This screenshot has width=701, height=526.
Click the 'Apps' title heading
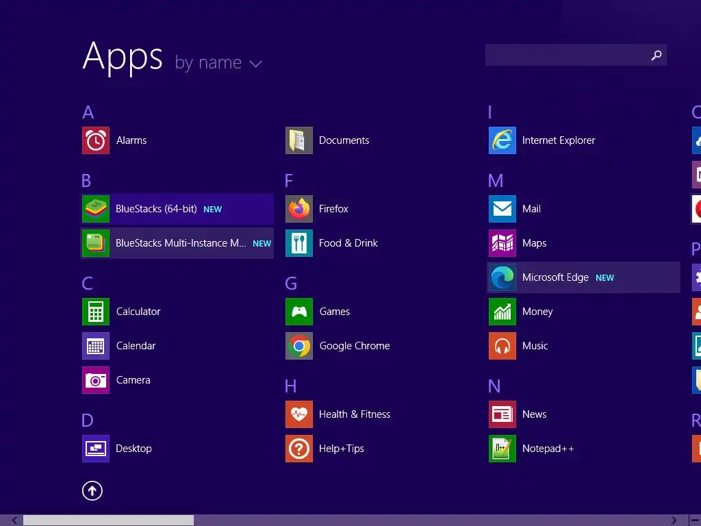pyautogui.click(x=123, y=57)
